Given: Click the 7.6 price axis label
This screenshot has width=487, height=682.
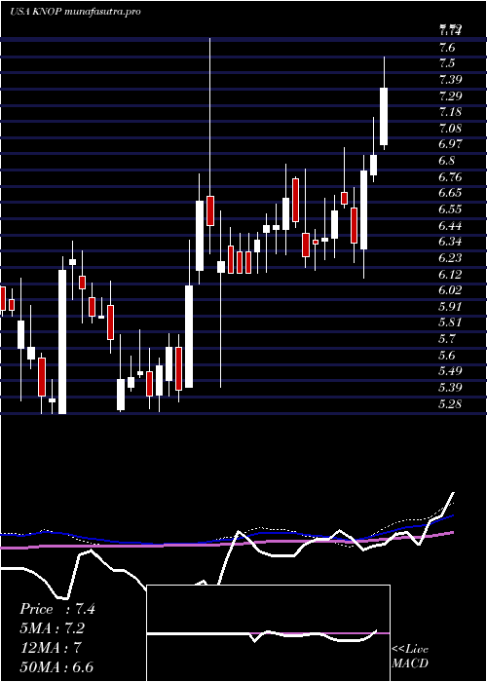Looking at the screenshot, I should coord(447,47).
